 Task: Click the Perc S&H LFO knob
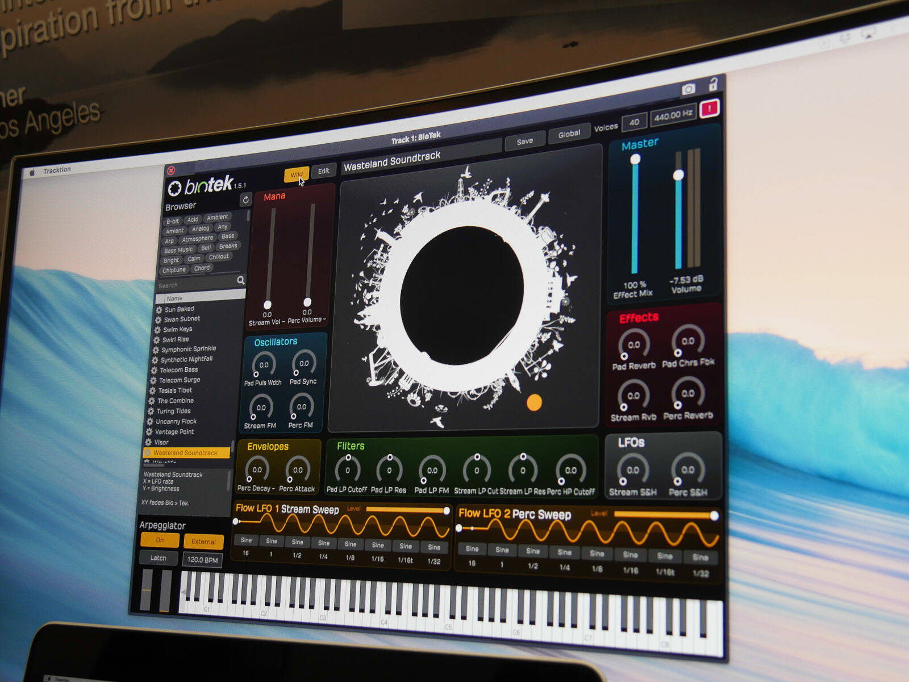click(687, 470)
